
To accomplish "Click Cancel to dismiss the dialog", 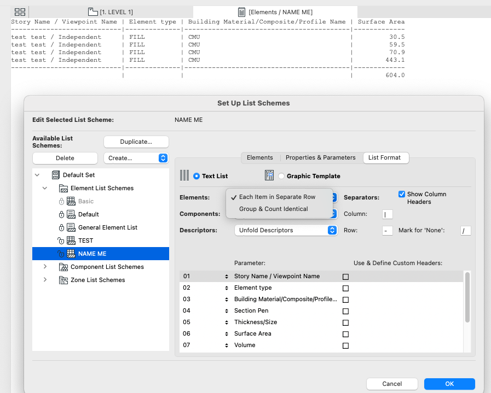I will (x=392, y=384).
